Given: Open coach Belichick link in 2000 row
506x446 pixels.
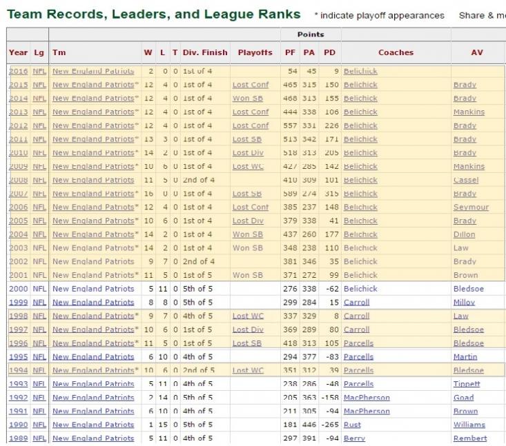Looking at the screenshot, I should click(x=360, y=289).
